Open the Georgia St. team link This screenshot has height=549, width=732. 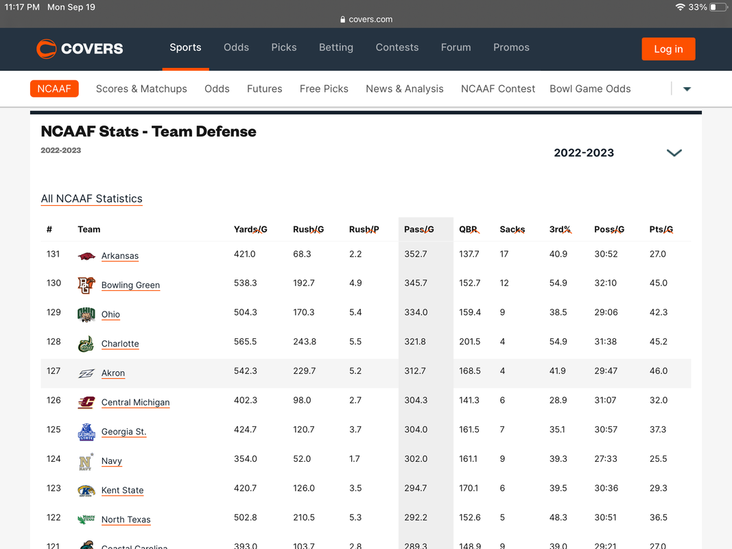click(123, 432)
